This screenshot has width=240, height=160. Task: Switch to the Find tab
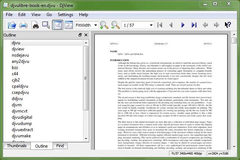tap(60, 146)
